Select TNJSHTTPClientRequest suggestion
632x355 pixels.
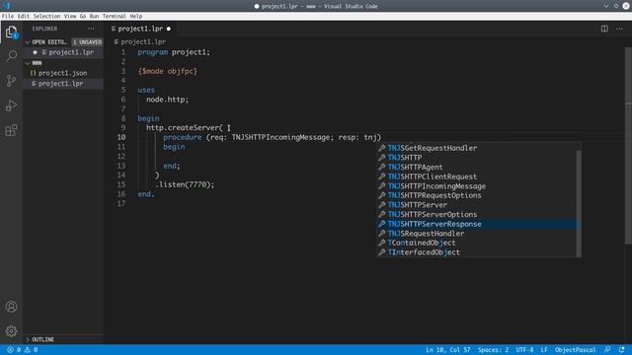[477, 177]
